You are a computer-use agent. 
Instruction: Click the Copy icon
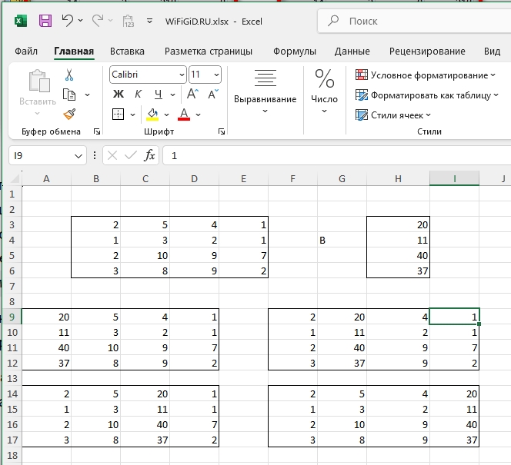coord(69,95)
